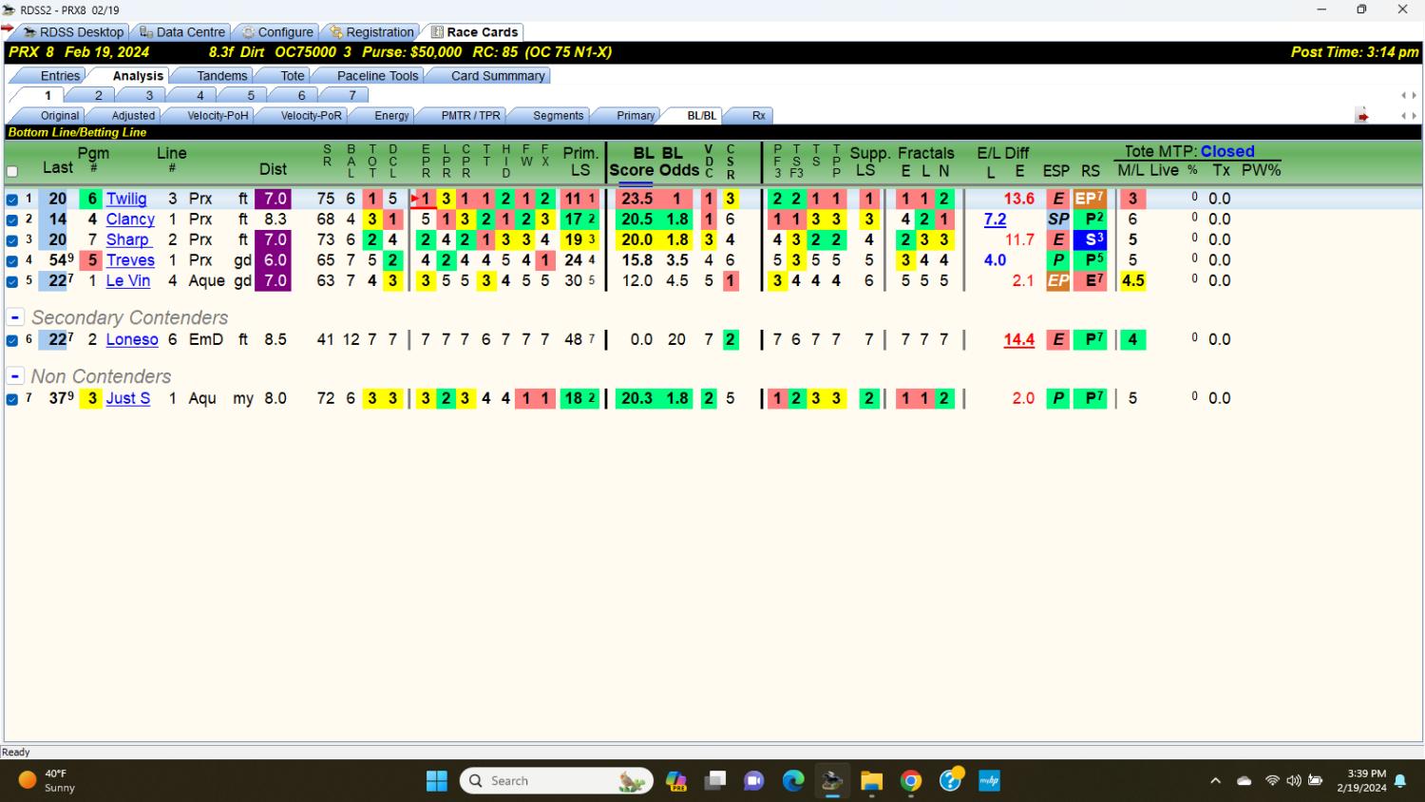
Task: Click the red arrow icon beside view tabs
Action: click(1362, 116)
